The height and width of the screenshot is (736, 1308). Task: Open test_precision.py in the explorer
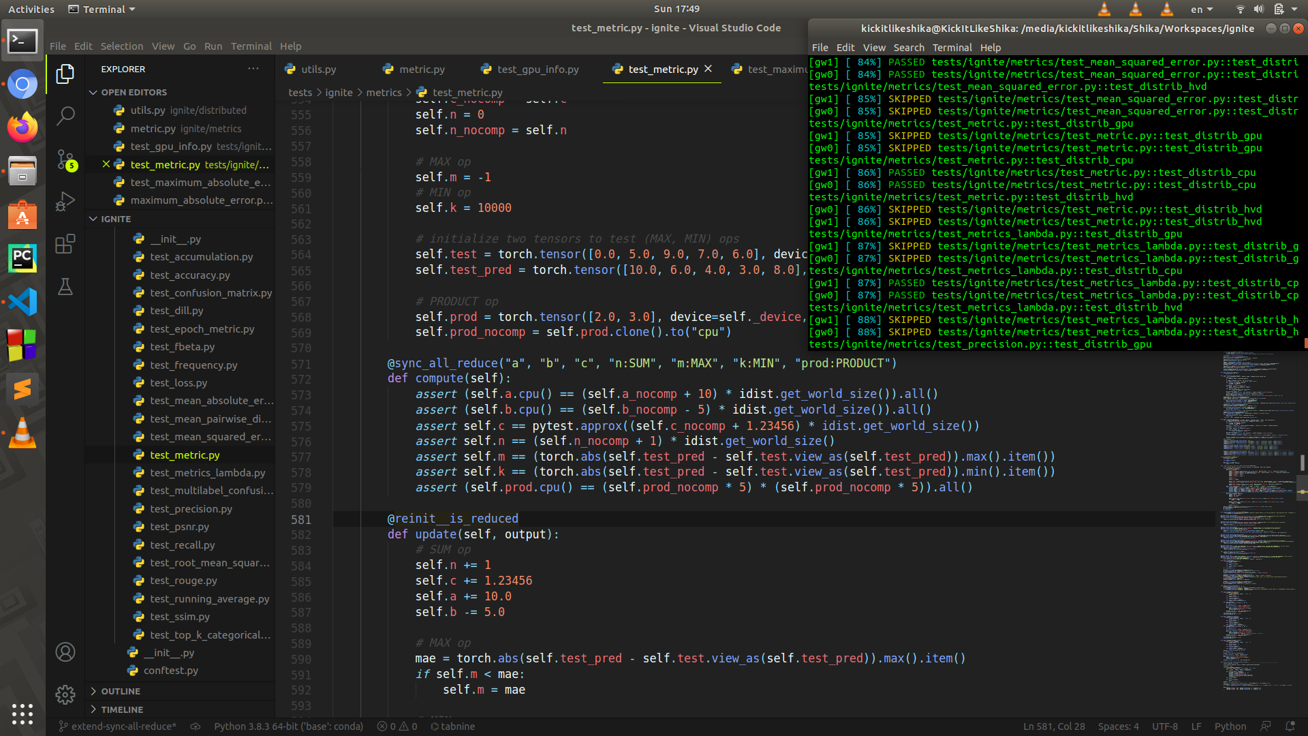[191, 509]
